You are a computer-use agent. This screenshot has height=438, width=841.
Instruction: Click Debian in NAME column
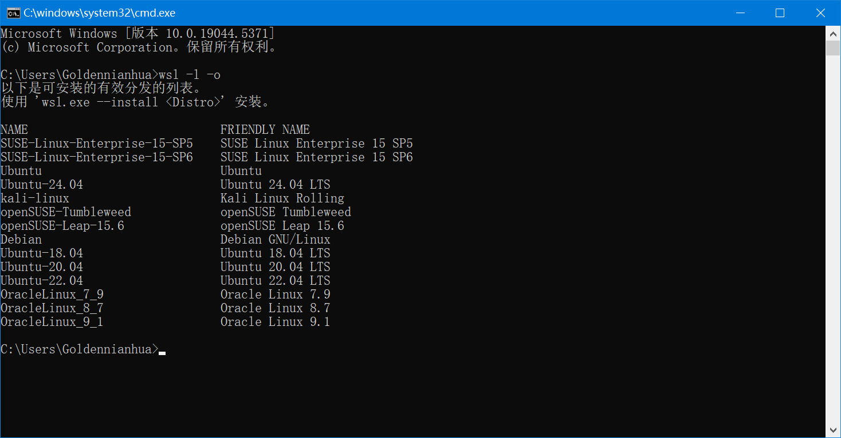click(x=21, y=240)
